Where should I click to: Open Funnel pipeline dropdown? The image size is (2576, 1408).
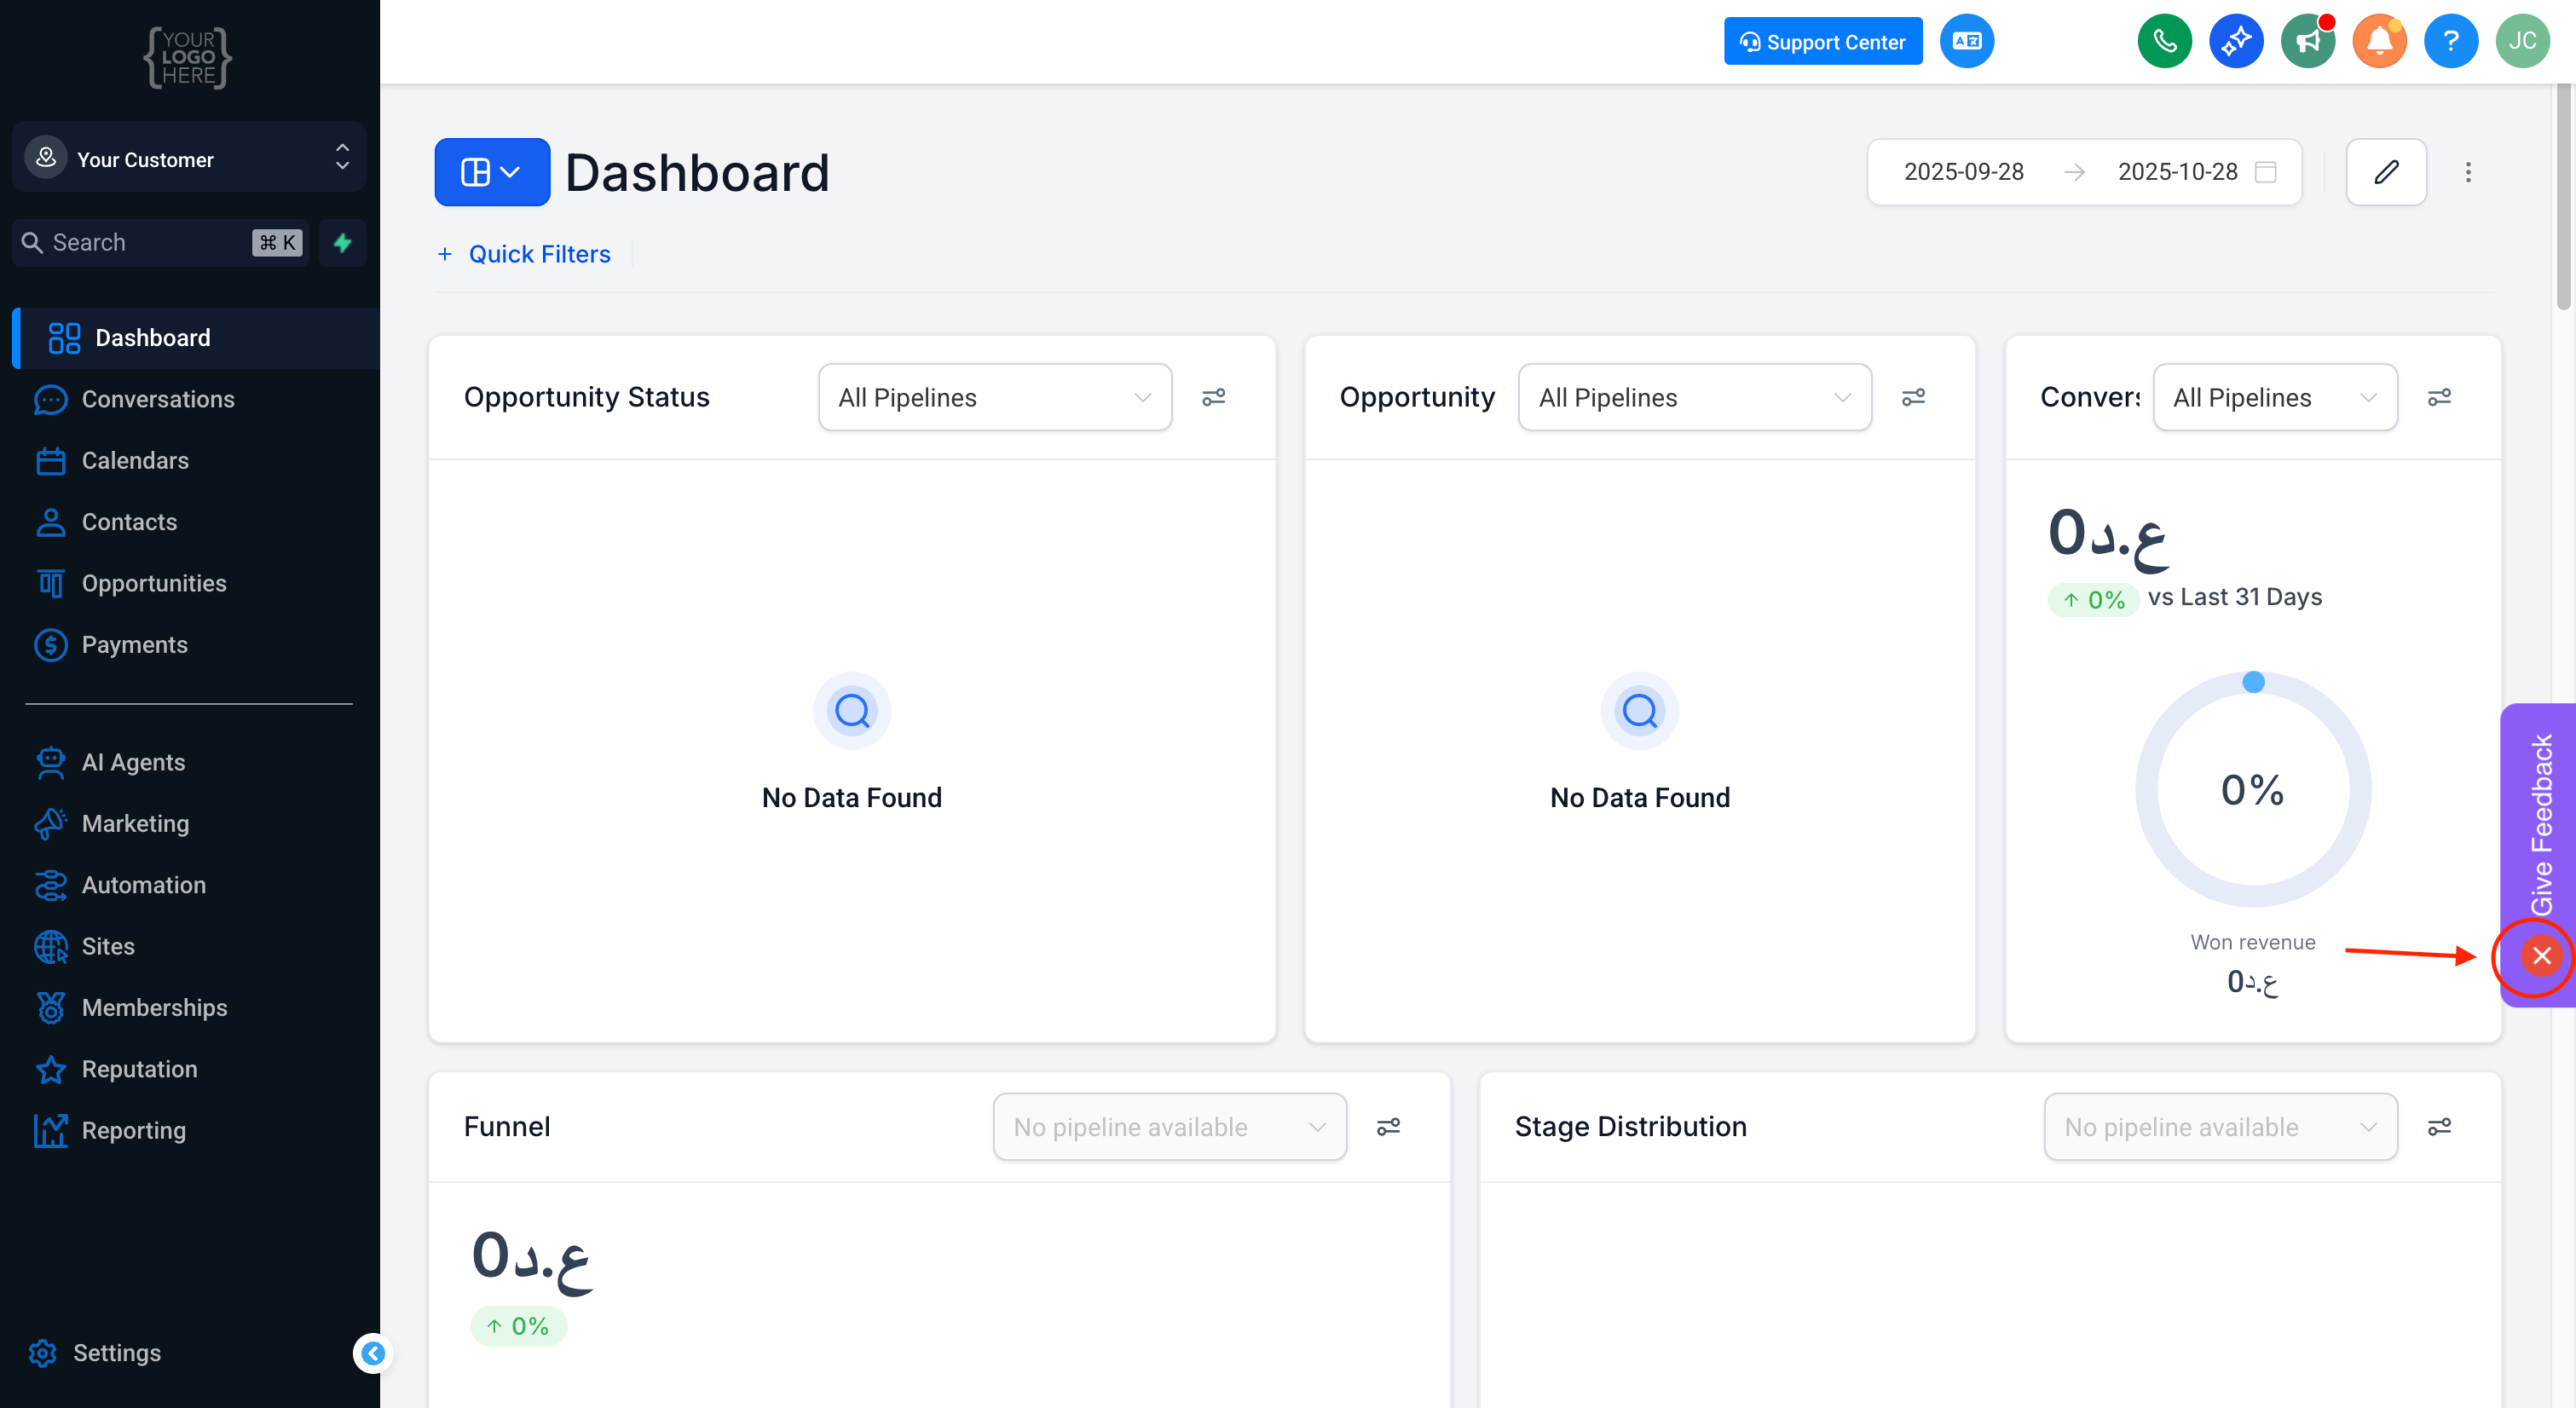[1170, 1127]
